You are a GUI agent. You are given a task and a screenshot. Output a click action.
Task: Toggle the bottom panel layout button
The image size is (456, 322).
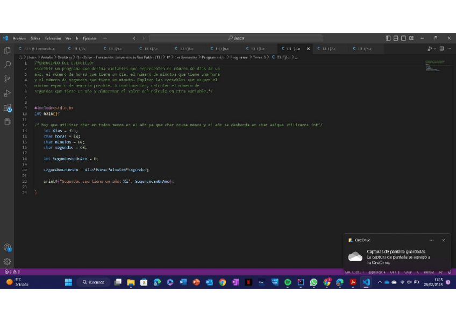click(x=396, y=38)
